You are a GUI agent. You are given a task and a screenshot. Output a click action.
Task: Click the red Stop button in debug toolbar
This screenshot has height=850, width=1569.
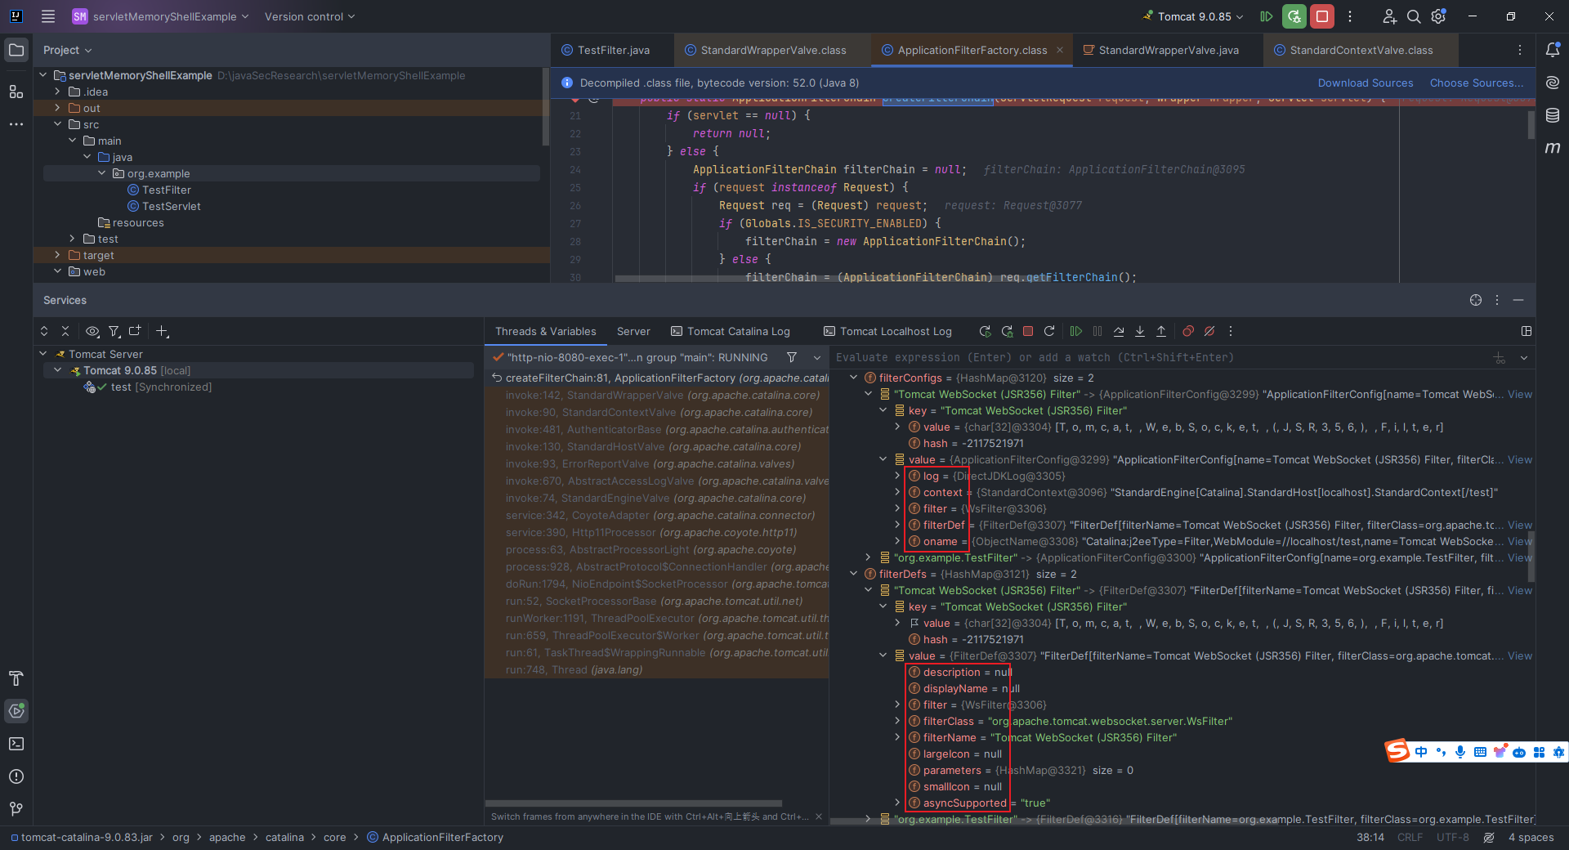(x=1028, y=331)
